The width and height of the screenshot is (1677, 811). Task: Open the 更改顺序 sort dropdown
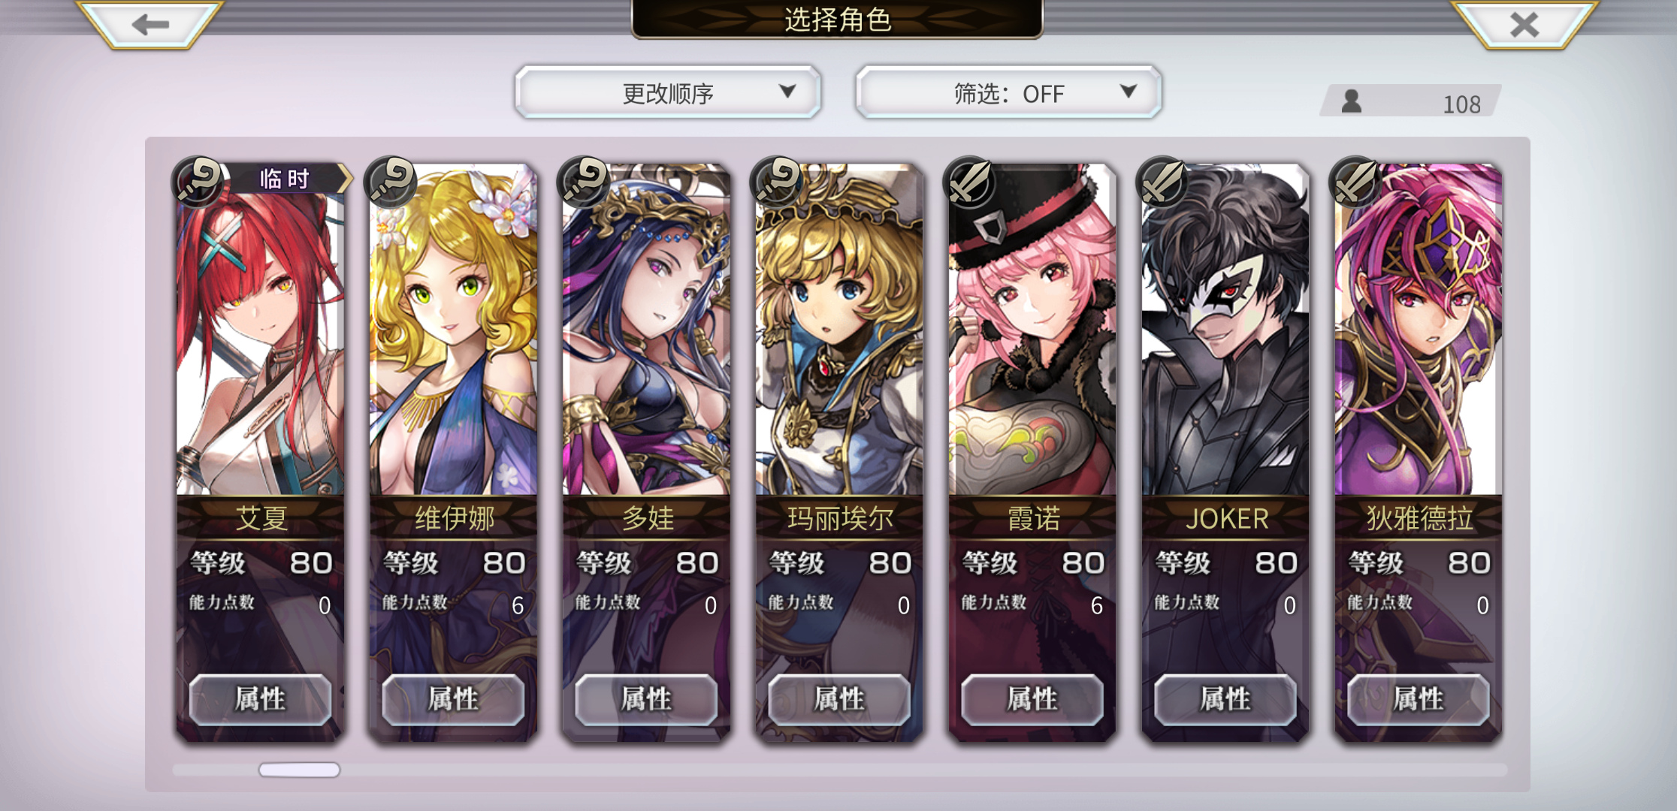click(x=668, y=92)
